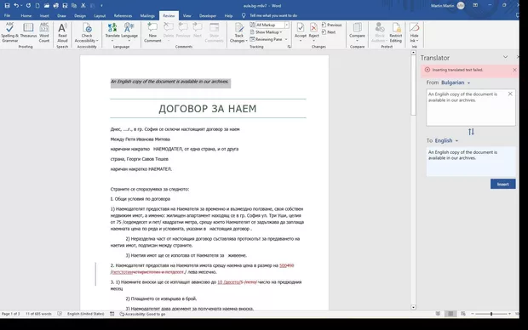Click the Insert button in Translator
This screenshot has width=528, height=330.
click(x=502, y=184)
